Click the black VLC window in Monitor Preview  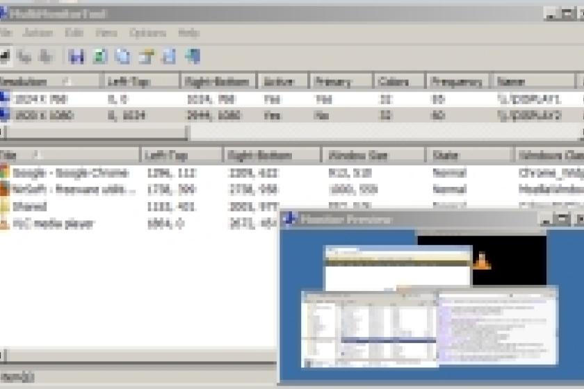(x=510, y=260)
